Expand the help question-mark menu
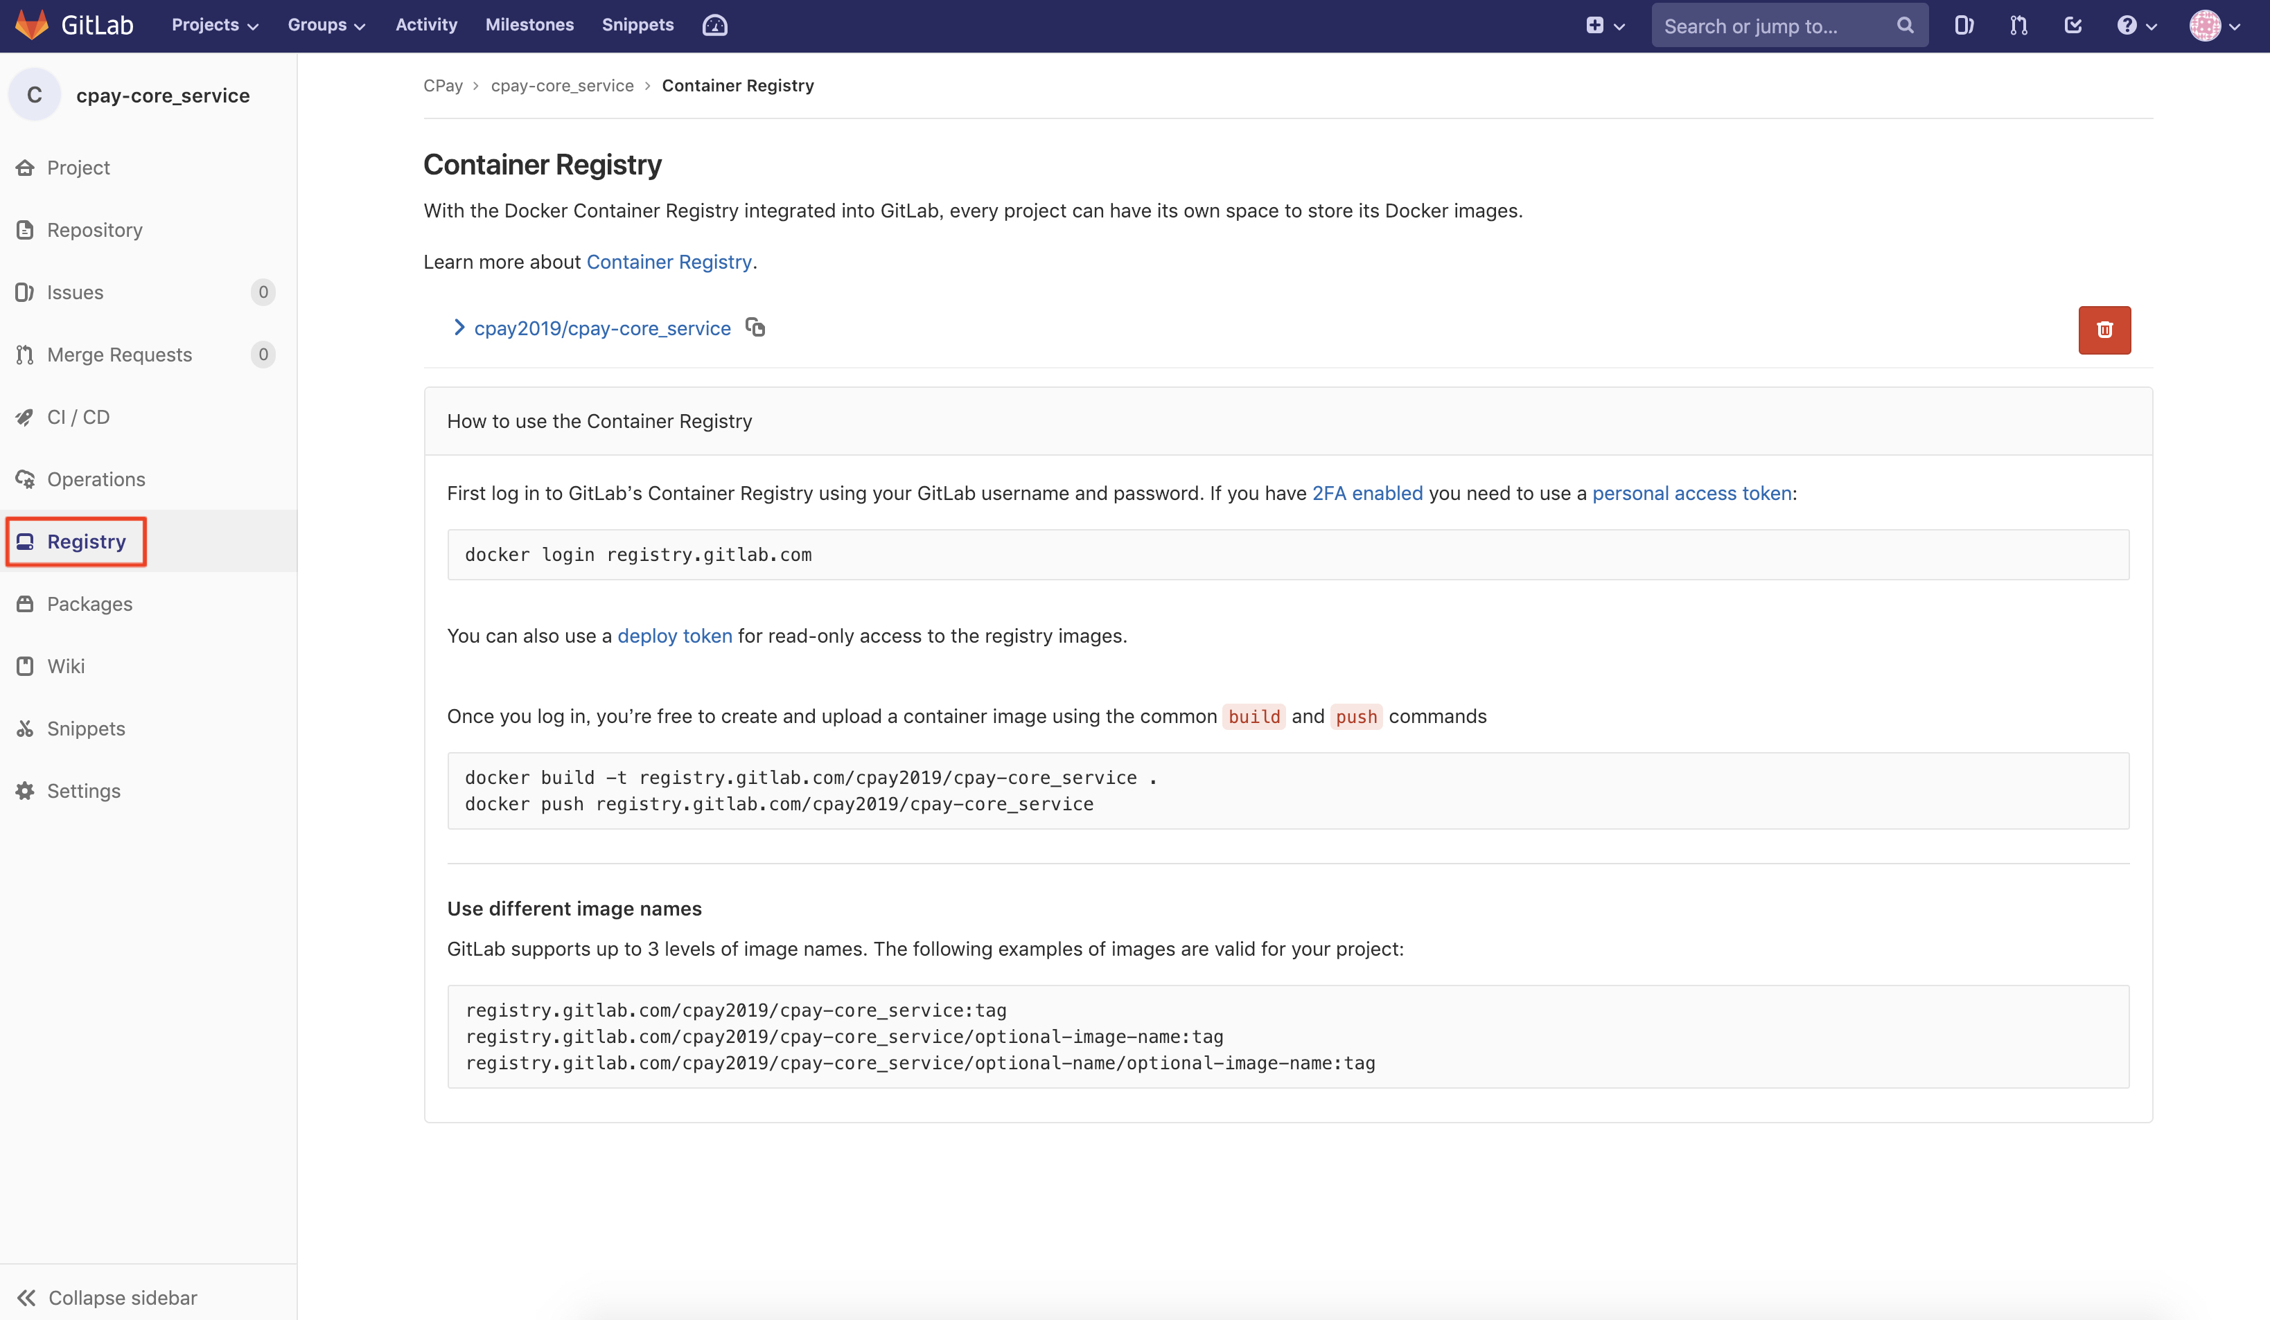Image resolution: width=2270 pixels, height=1320 pixels. coord(2136,25)
